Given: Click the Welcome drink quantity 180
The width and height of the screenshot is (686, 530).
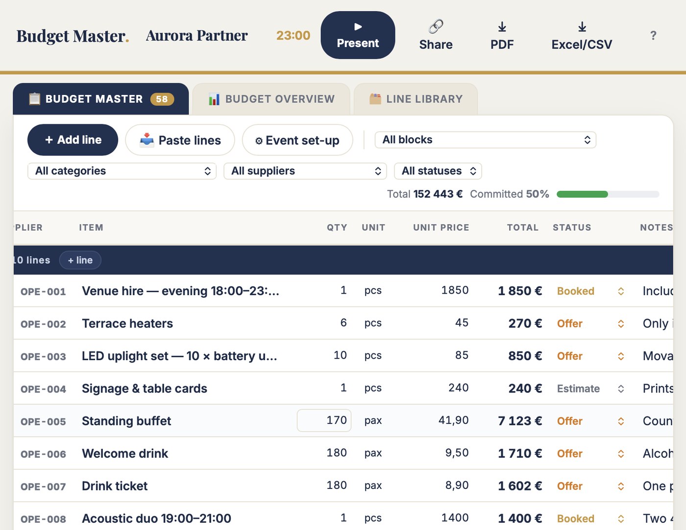Looking at the screenshot, I should pos(337,453).
